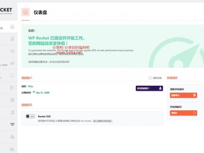Open Advanced Rules list icon in sidebar
204x153 pixels.
12,88
